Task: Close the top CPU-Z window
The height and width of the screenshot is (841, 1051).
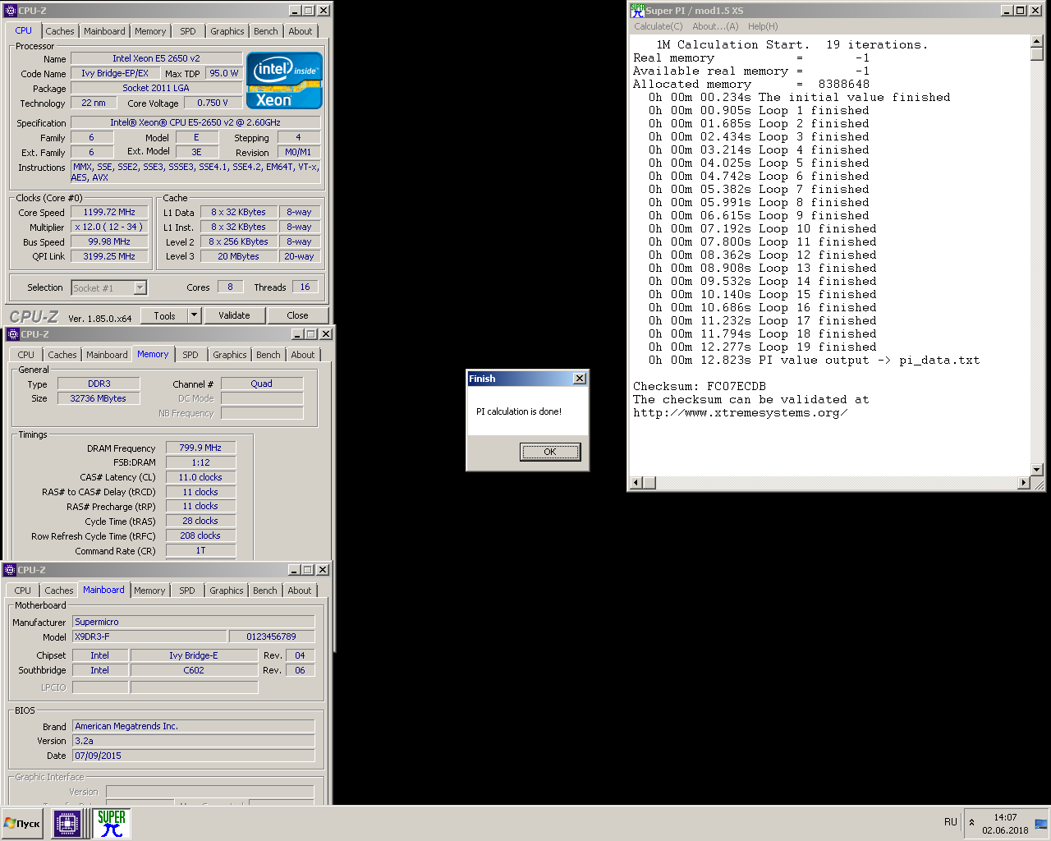Action: [324, 11]
